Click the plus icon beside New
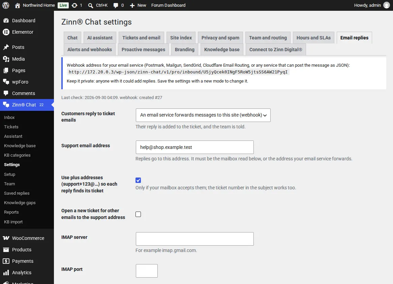 pos(132,5)
